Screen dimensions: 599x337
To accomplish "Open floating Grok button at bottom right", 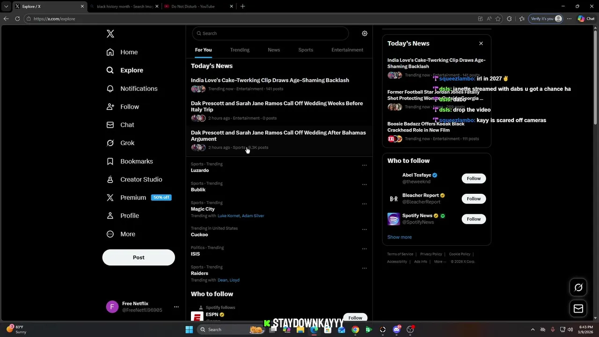I will [578, 288].
